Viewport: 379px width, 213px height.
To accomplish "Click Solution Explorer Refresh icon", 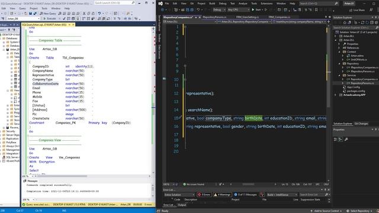I will [362, 22].
